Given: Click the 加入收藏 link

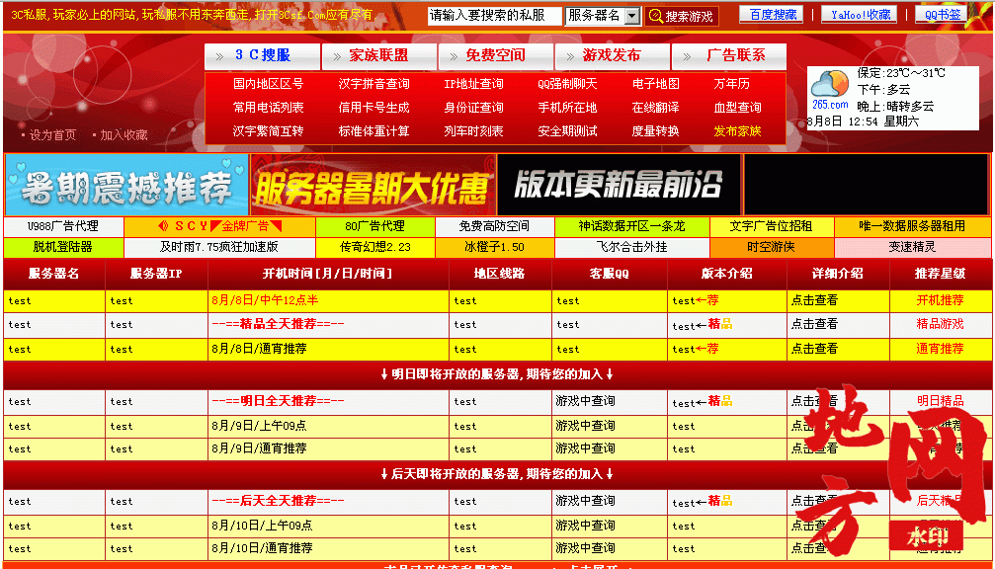Looking at the screenshot, I should (124, 135).
